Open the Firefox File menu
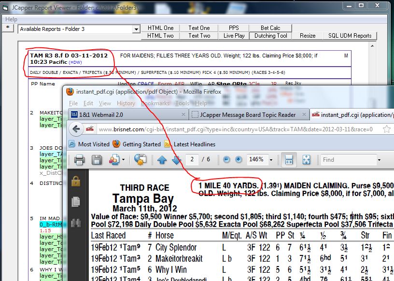 (x=73, y=103)
